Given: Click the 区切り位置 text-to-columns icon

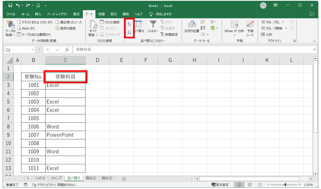Looking at the screenshot, I should coord(192,27).
